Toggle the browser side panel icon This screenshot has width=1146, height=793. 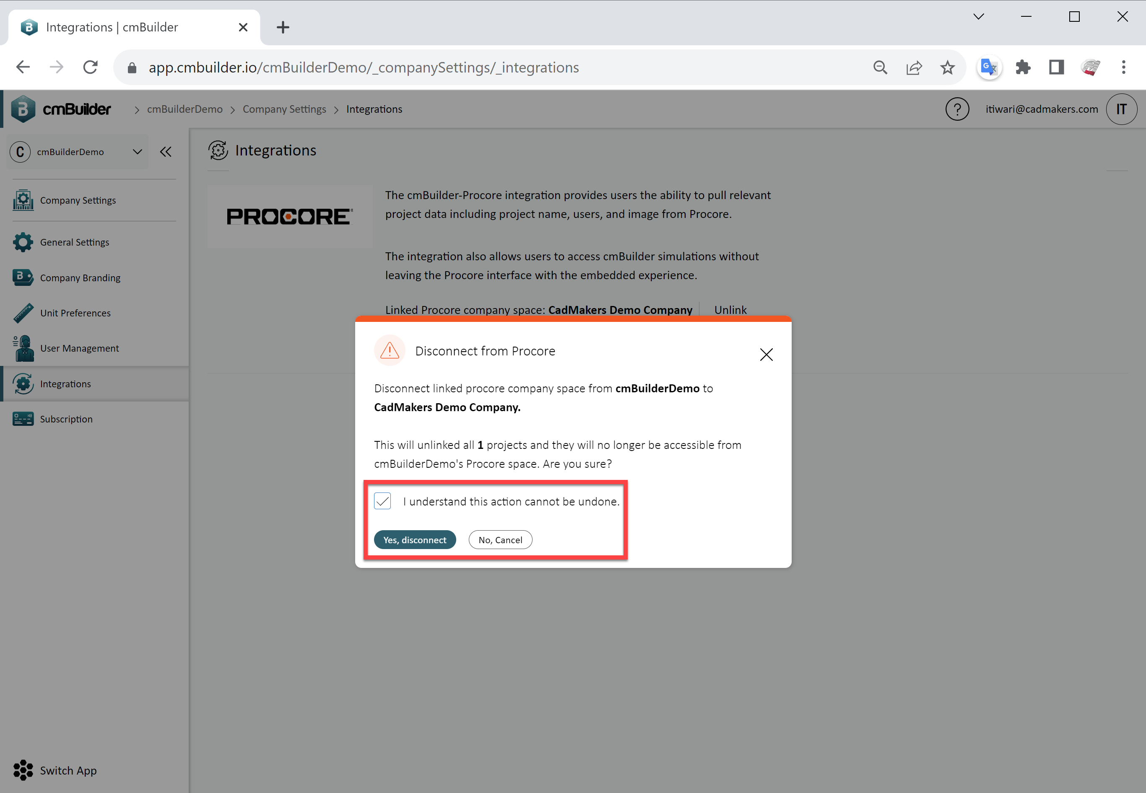click(x=1056, y=67)
